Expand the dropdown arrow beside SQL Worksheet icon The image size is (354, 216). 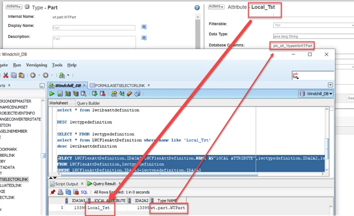click(68, 75)
